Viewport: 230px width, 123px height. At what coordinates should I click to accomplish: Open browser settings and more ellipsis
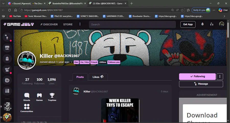tap(214, 10)
